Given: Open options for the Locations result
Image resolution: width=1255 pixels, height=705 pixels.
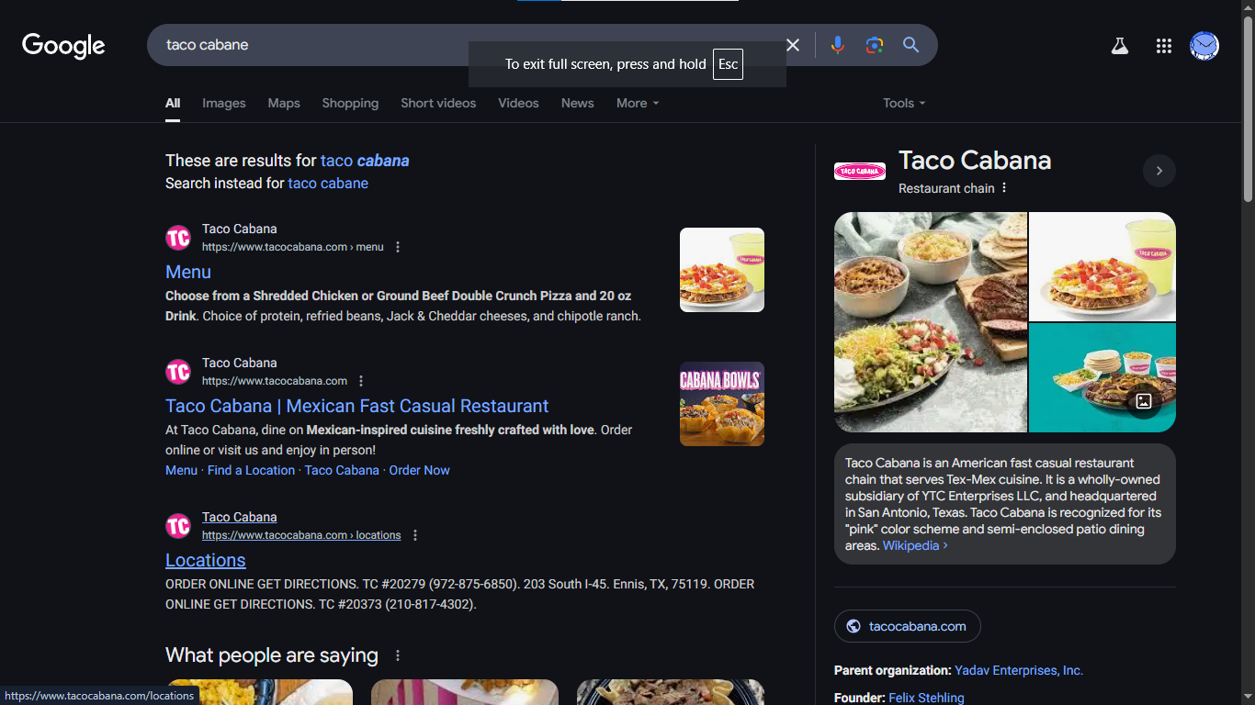Looking at the screenshot, I should click(415, 535).
